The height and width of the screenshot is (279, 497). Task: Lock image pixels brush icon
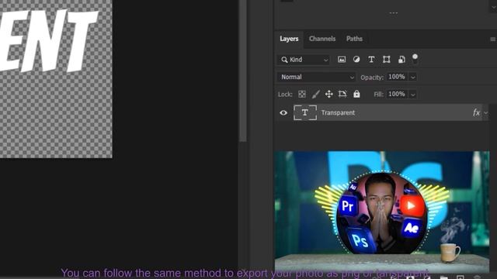[316, 94]
